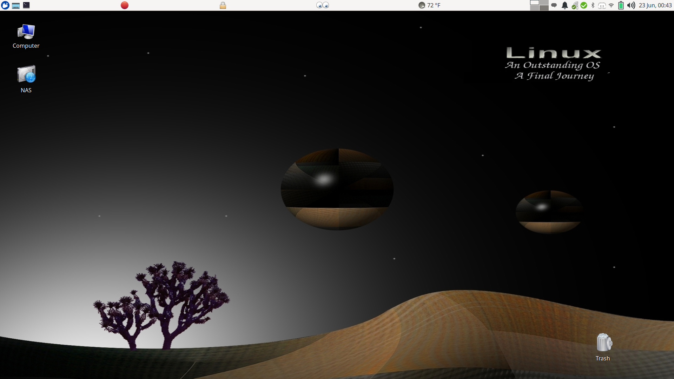This screenshot has height=379, width=674.
Task: Open the notifications bell icon
Action: click(x=564, y=5)
